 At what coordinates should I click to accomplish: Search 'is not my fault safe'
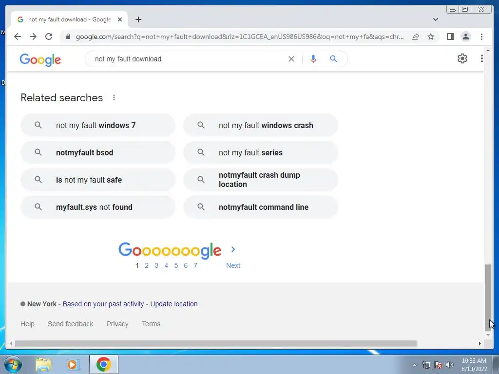98,180
